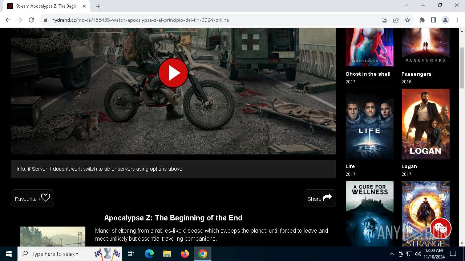Launch Microsoft Edge from taskbar

click(x=149, y=254)
